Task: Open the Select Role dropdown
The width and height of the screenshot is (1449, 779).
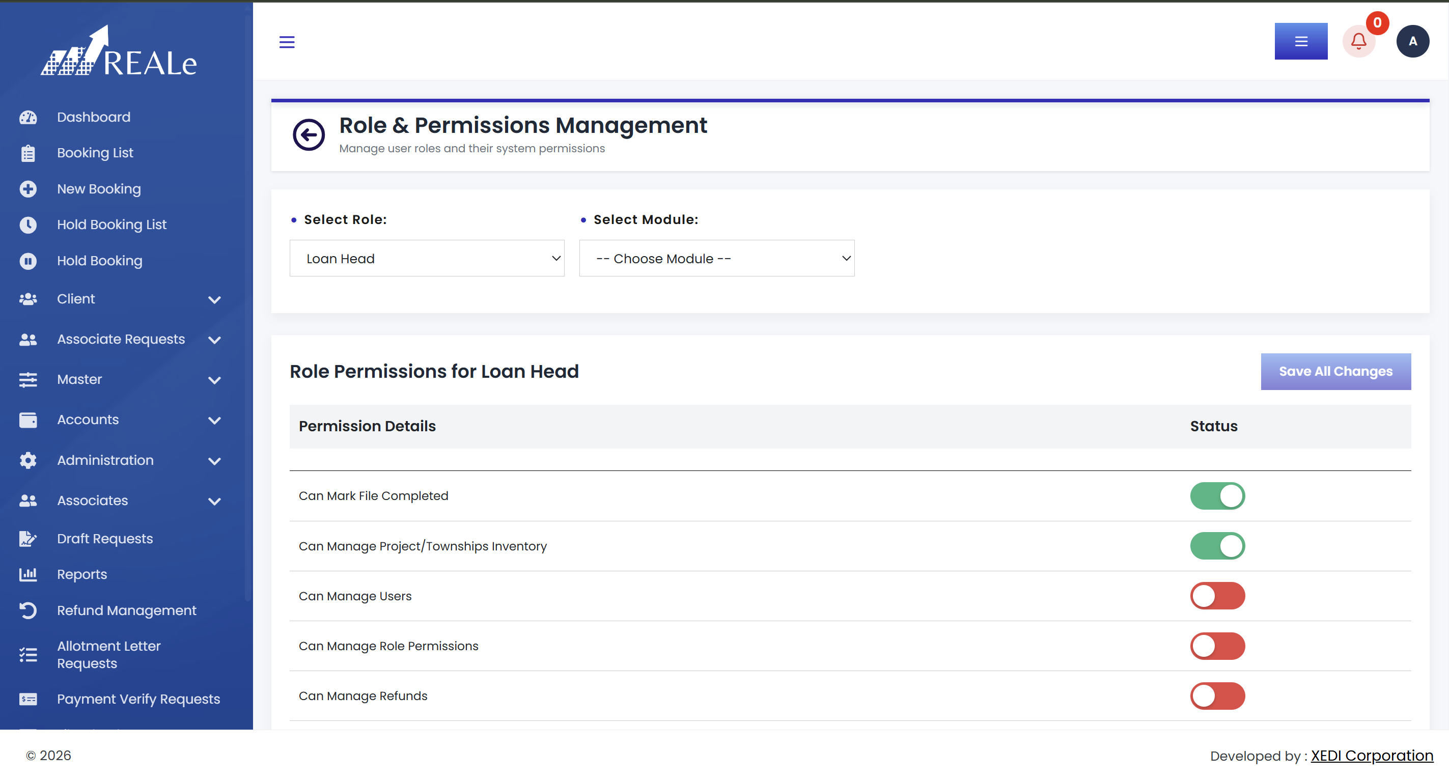Action: tap(427, 258)
